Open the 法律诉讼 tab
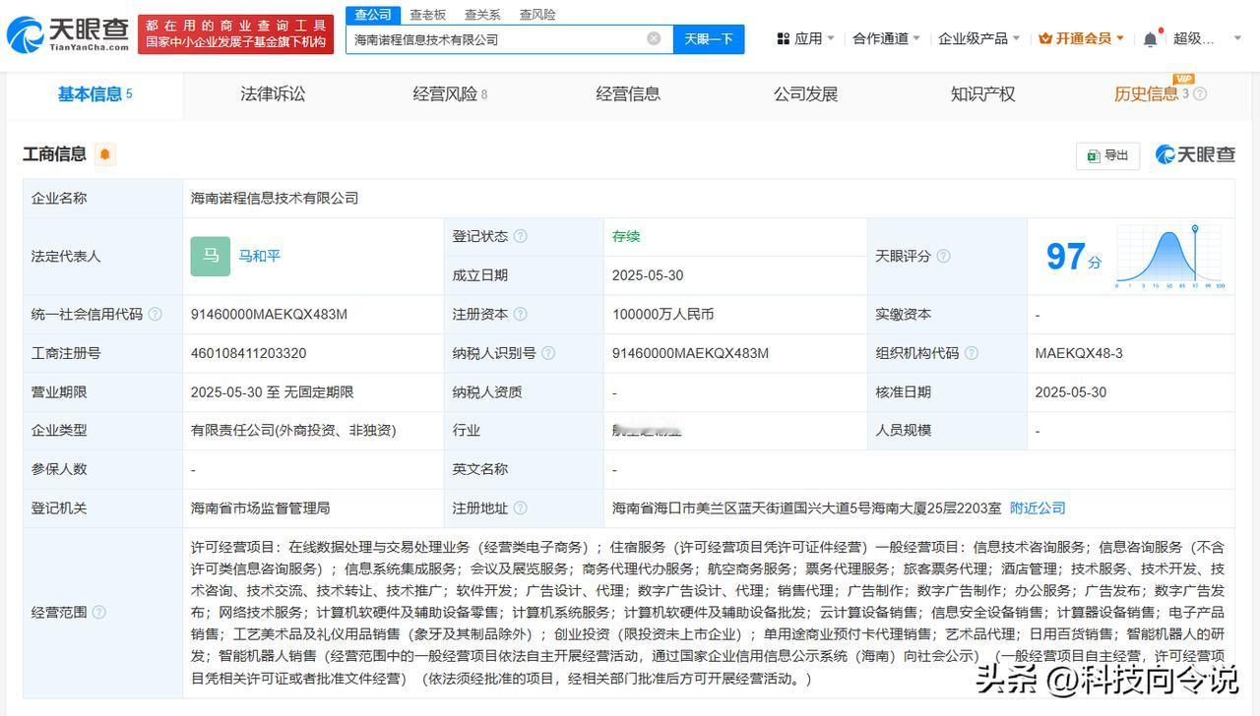This screenshot has height=716, width=1260. 273,94
